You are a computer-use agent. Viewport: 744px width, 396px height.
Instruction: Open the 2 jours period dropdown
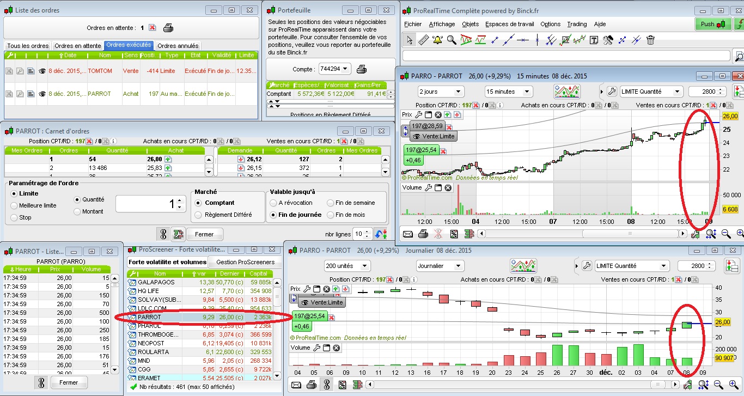(440, 92)
